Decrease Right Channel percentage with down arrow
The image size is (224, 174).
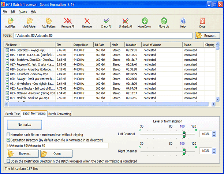click(214, 152)
